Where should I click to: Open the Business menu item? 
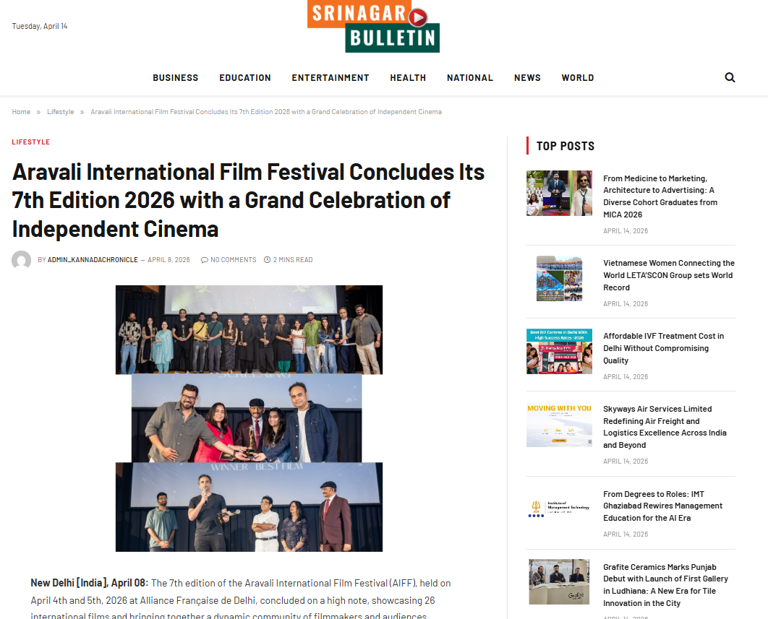click(175, 78)
